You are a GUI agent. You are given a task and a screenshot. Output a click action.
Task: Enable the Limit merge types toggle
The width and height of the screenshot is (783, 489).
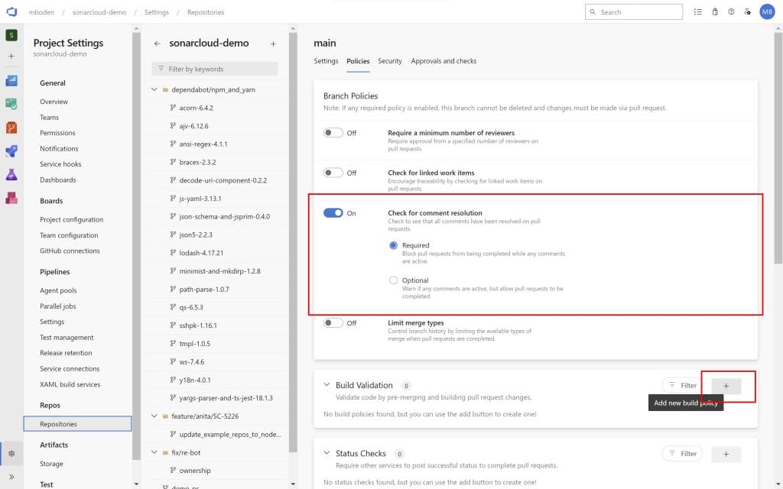tap(333, 323)
